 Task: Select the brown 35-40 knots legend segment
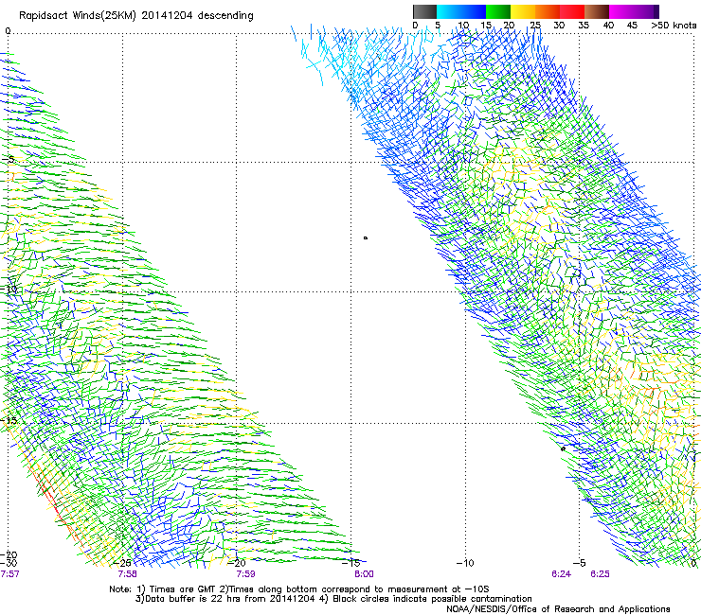pos(597,11)
